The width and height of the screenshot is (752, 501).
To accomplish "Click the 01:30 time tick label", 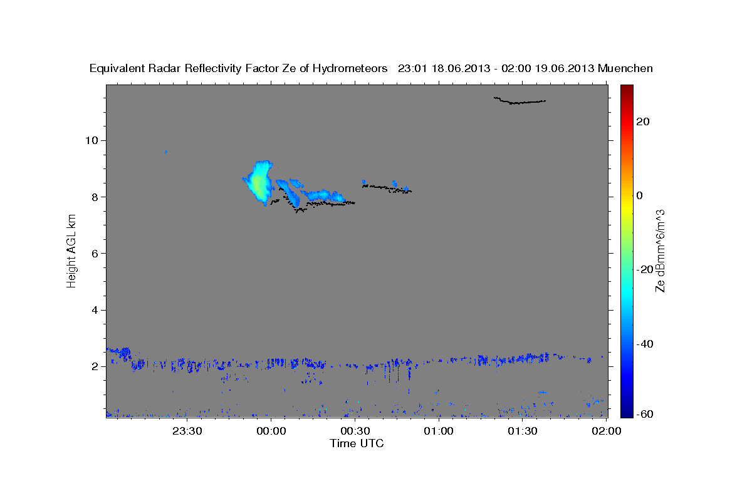I will tap(522, 431).
